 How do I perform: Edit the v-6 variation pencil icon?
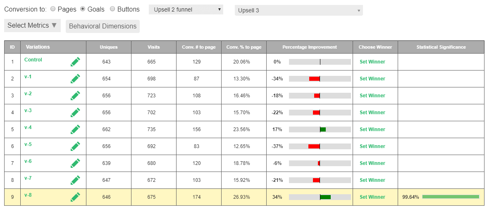[75, 163]
